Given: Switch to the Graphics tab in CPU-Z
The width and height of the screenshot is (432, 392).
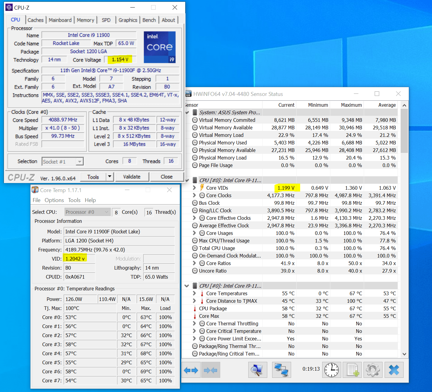Looking at the screenshot, I should pyautogui.click(x=128, y=20).
